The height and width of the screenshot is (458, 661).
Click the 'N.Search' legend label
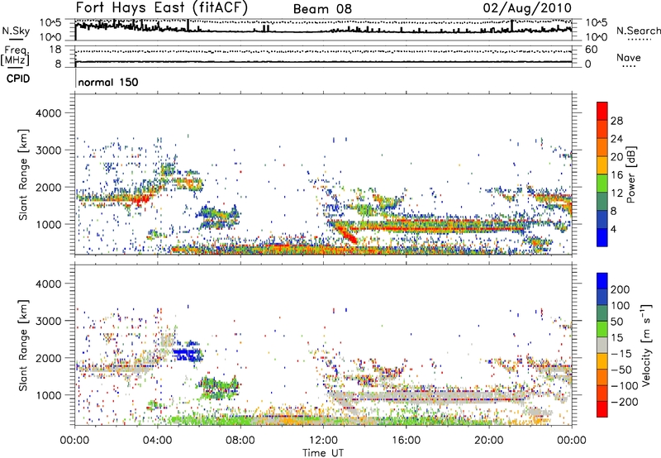click(638, 31)
